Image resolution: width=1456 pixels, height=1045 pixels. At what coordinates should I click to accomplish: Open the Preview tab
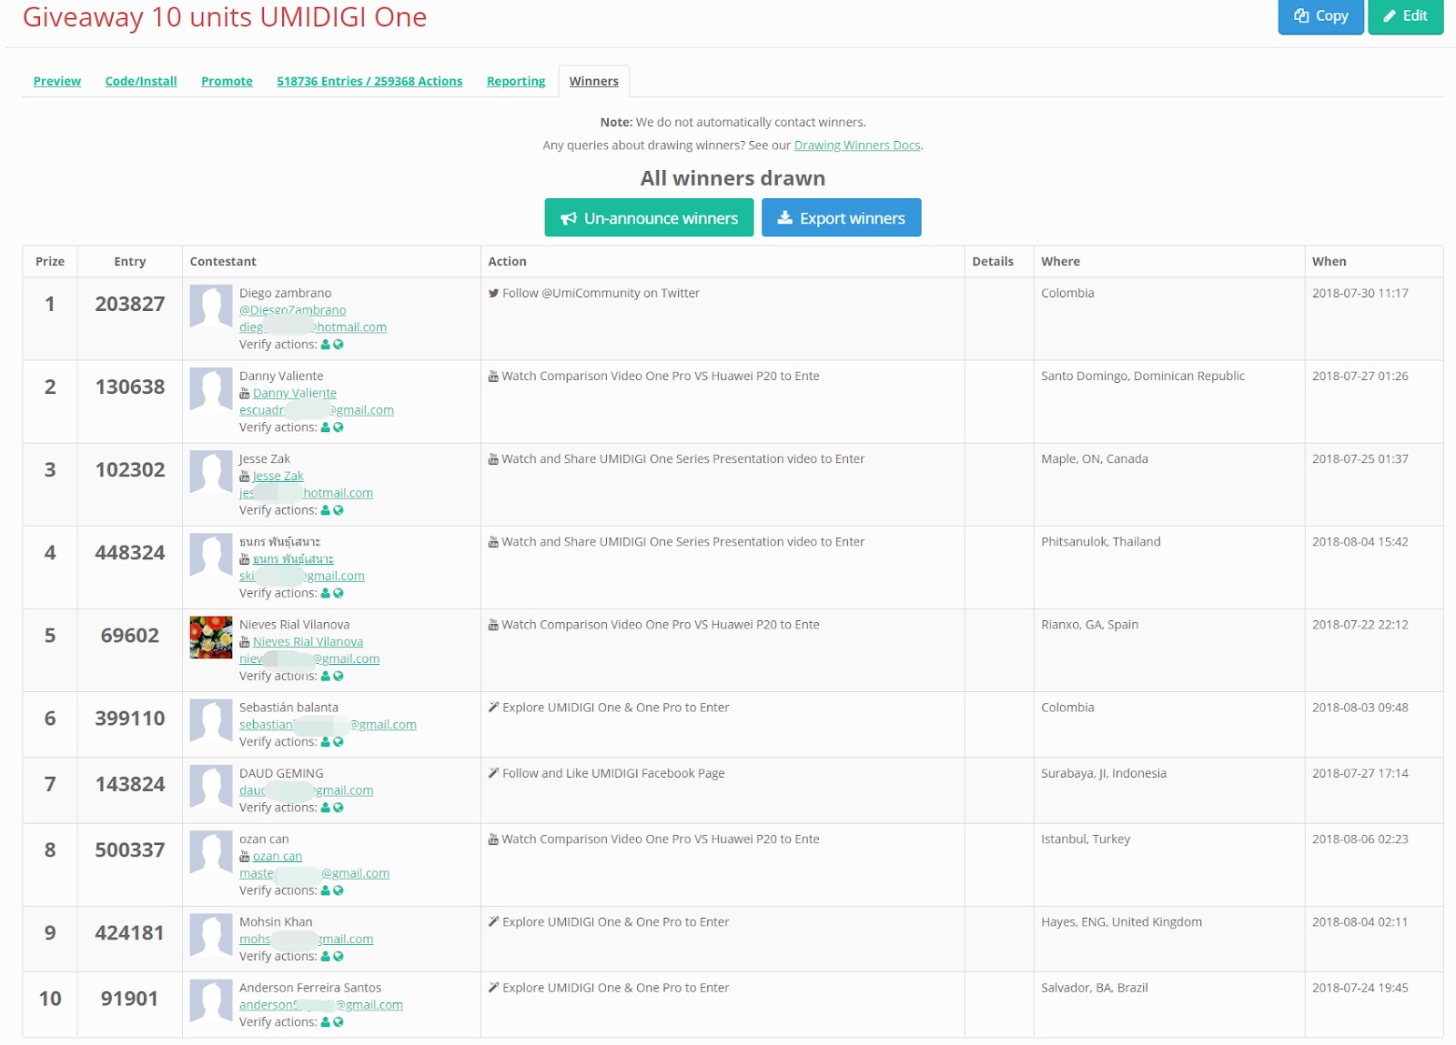click(57, 81)
